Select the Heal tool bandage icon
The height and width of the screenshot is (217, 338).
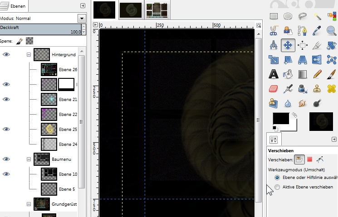point(332,88)
